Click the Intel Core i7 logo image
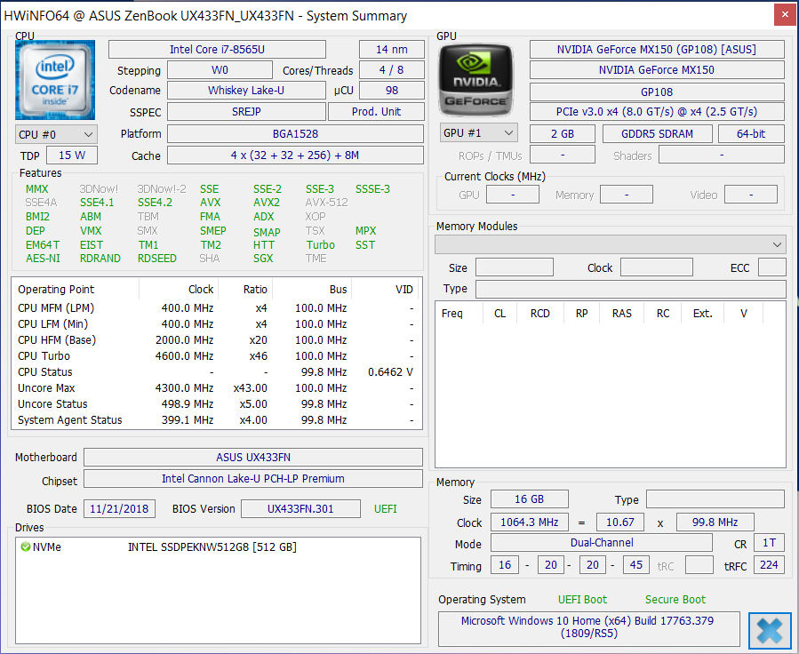Viewport: 799px width, 654px height. click(55, 80)
